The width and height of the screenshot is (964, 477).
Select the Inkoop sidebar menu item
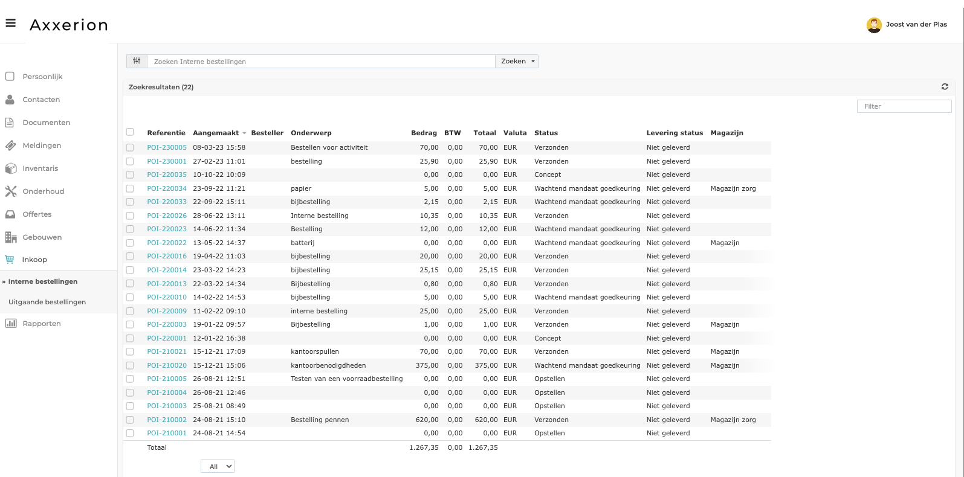34,260
